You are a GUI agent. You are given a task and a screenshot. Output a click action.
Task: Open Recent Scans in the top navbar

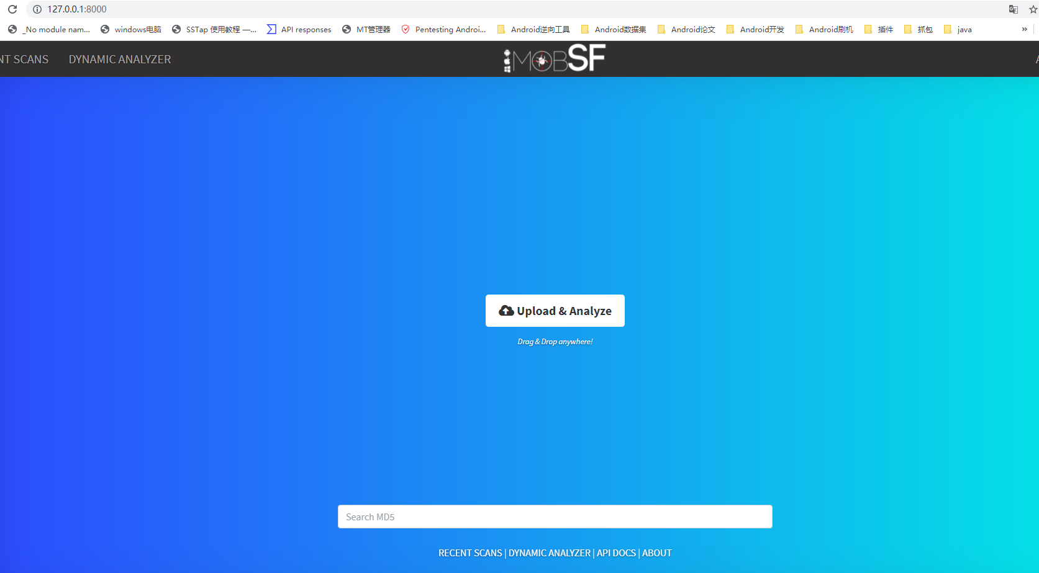tap(24, 60)
